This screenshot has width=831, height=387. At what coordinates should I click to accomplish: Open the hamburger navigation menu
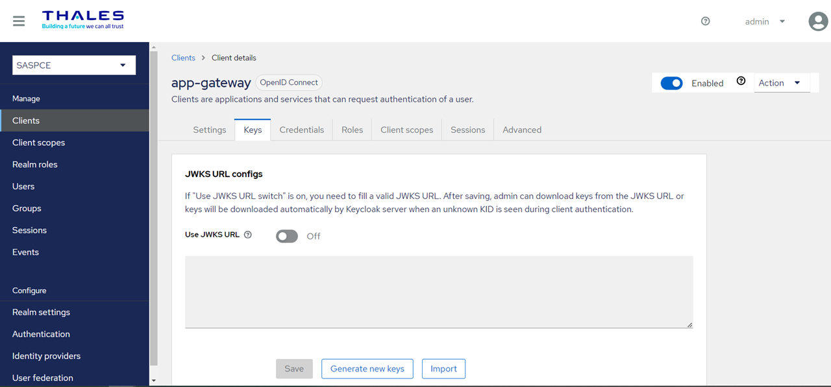click(19, 21)
